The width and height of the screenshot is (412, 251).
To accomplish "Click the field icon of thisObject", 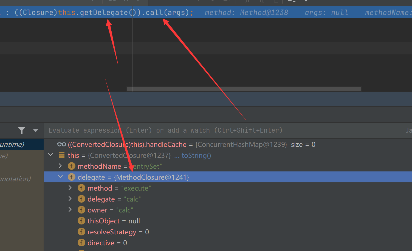I will (81, 221).
